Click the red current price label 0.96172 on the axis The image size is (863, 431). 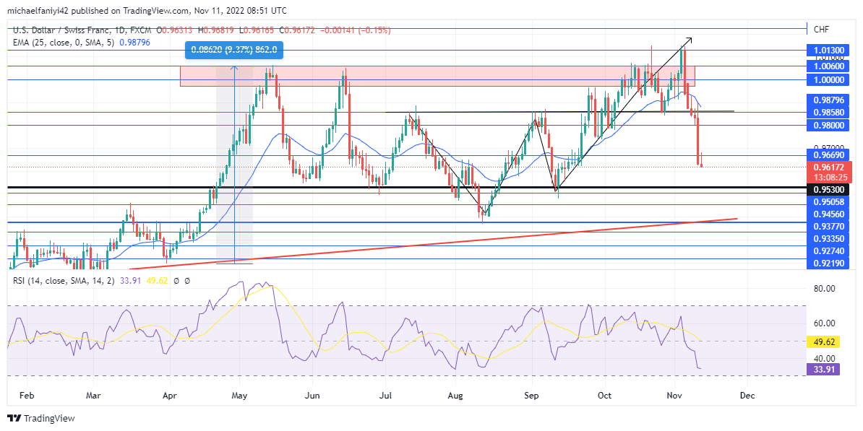click(828, 167)
